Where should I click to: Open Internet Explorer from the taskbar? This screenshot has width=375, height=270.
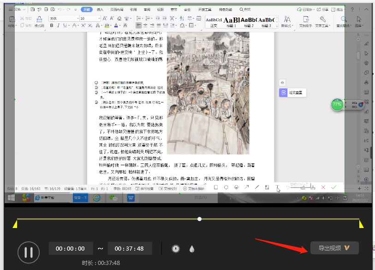[96, 198]
